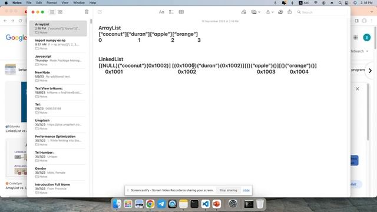
Task: Open Notes app from the Dock
Action: pos(183,204)
